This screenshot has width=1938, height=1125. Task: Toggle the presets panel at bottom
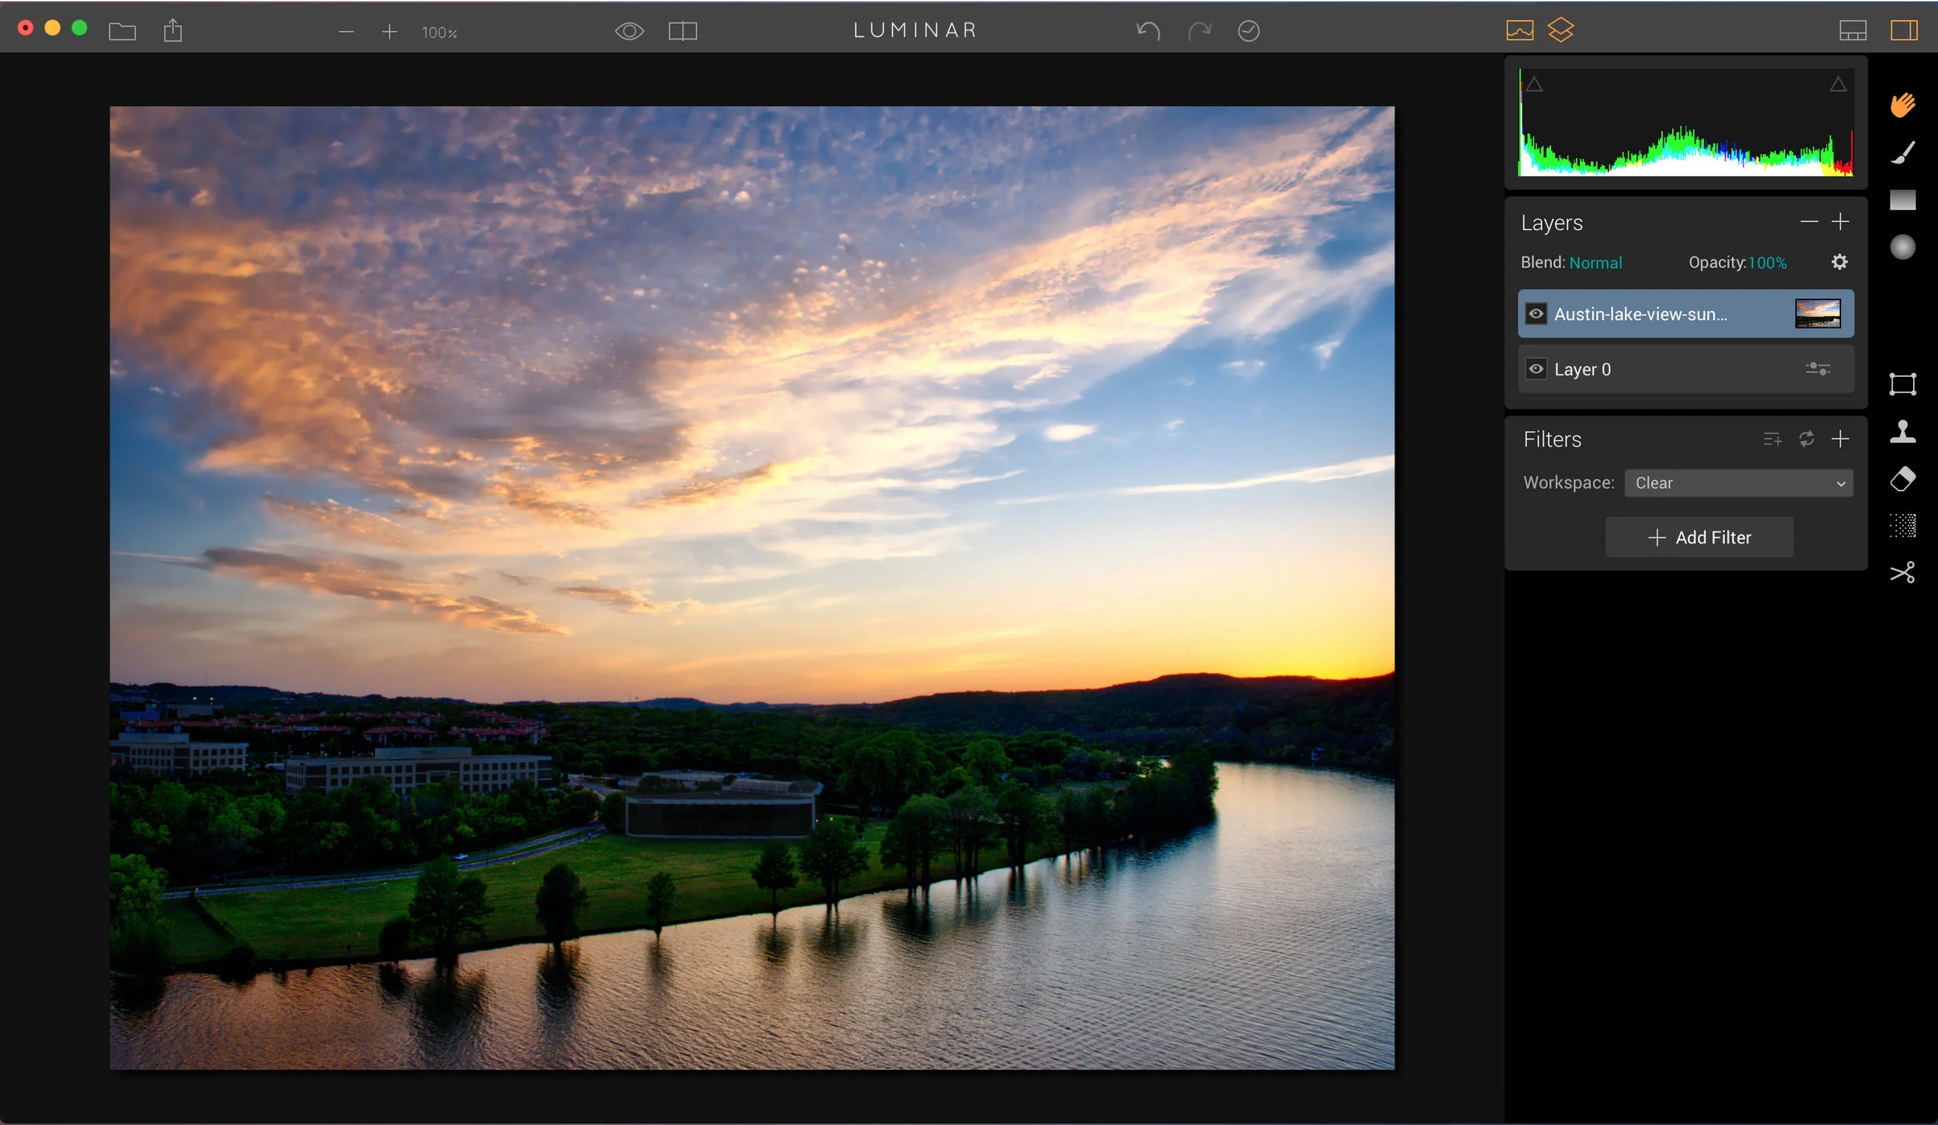pos(1853,31)
